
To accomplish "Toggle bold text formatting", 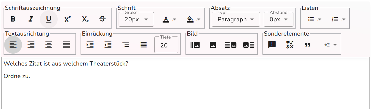I will 13,19.
